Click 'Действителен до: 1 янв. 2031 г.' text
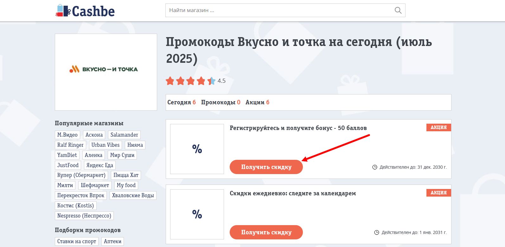This screenshot has height=247, width=505. tap(414, 232)
